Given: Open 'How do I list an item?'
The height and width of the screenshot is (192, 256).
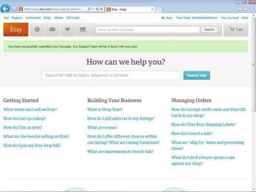Looking at the screenshot, I should pyautogui.click(x=23, y=127).
